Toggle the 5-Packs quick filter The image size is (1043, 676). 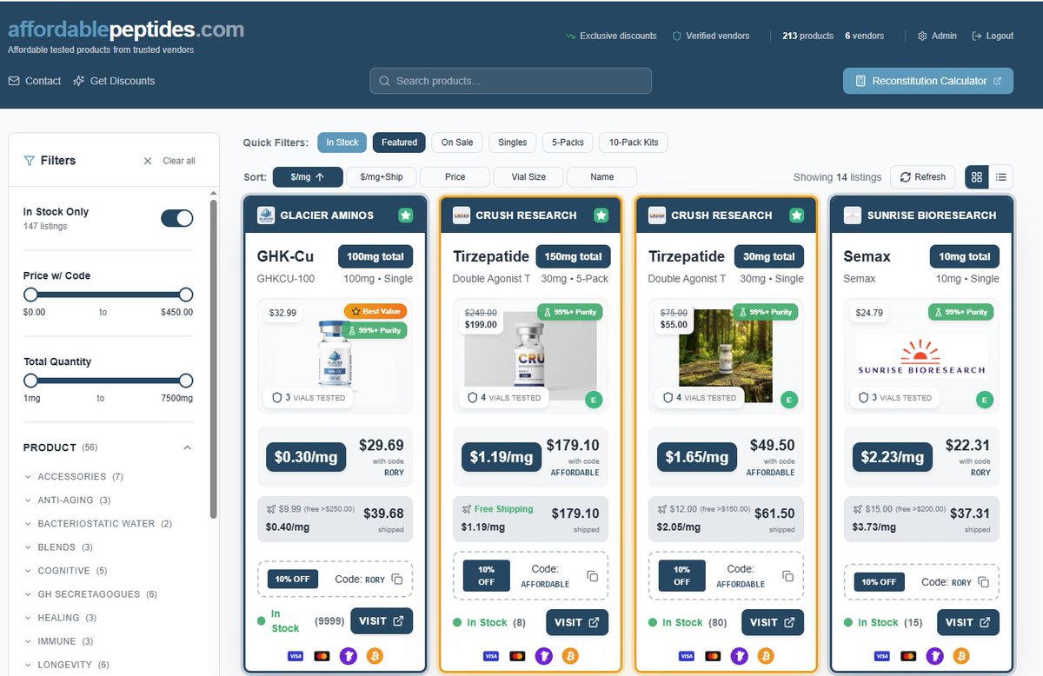(x=568, y=142)
